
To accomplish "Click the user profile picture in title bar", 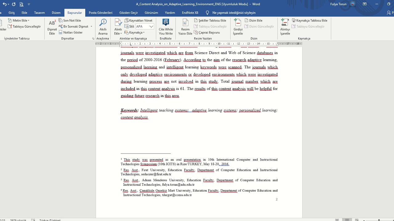I will (353, 4).
